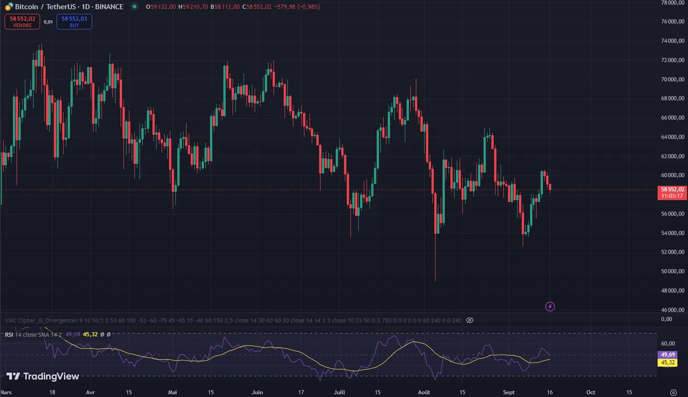Screen dimensions: 688x397
Task: Open the TradingView logo link
Action: tap(42, 376)
